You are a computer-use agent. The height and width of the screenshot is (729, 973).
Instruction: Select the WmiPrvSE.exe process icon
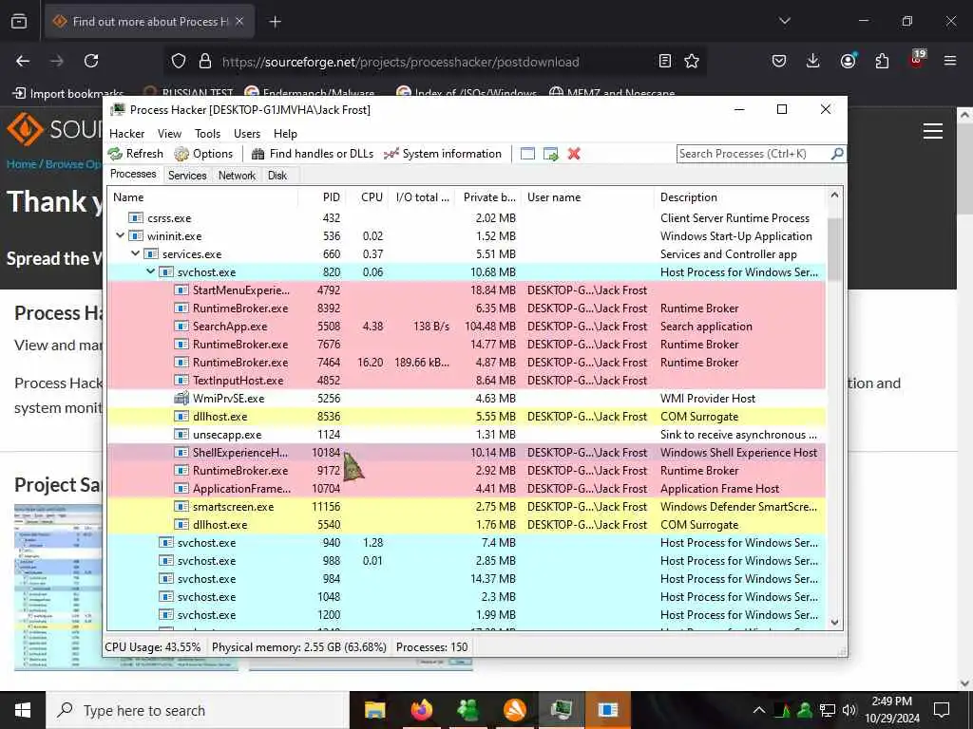point(181,398)
